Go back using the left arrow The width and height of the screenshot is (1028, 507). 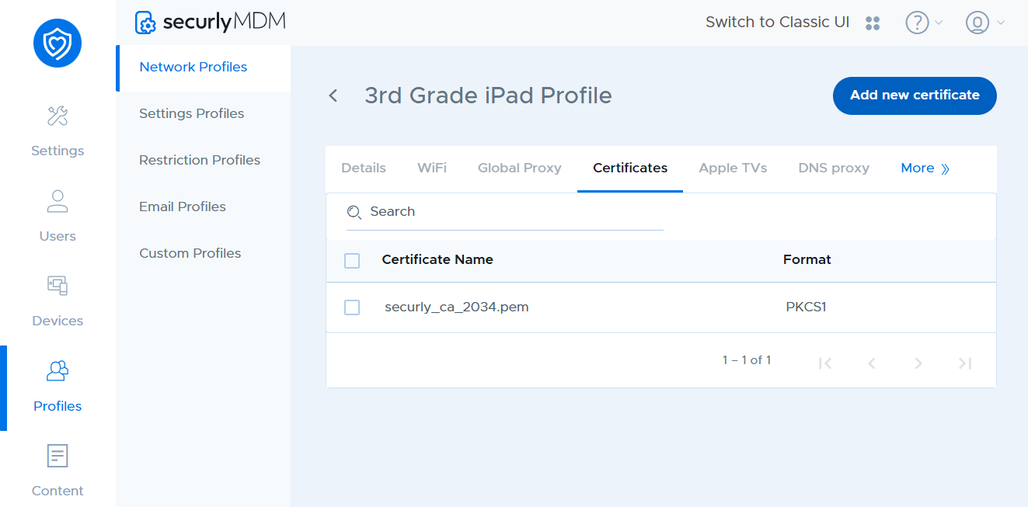click(333, 95)
